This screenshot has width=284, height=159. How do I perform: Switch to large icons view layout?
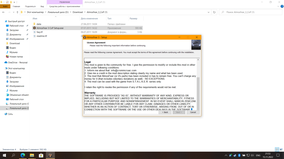click(281, 149)
